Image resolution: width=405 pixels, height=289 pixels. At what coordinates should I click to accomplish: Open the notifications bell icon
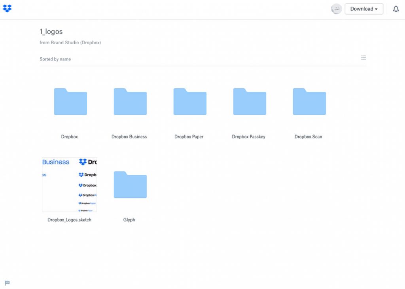point(396,9)
